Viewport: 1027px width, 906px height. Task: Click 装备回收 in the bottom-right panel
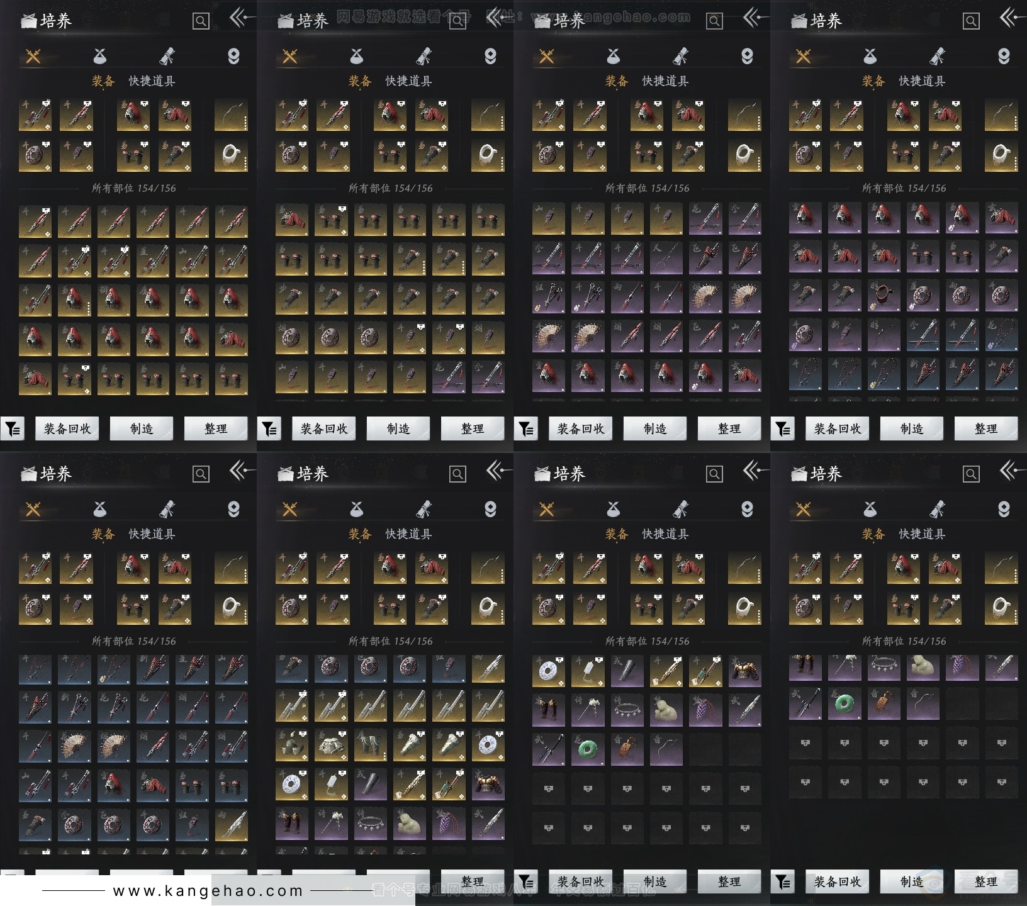click(838, 882)
